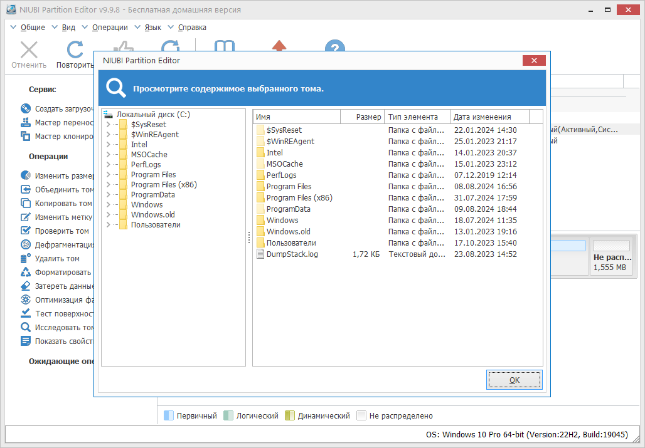Select Program Files (x86) in file list
The height and width of the screenshot is (448, 645).
click(299, 197)
